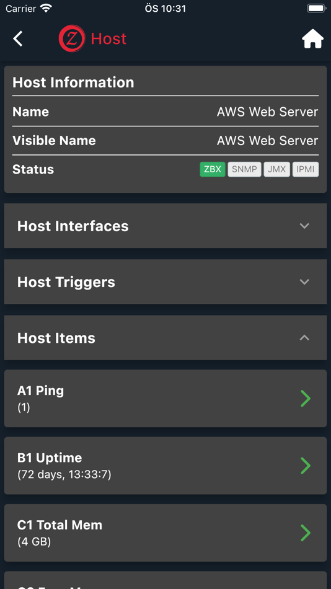Image resolution: width=331 pixels, height=589 pixels.
Task: Click the Host page title
Action: coord(108,38)
